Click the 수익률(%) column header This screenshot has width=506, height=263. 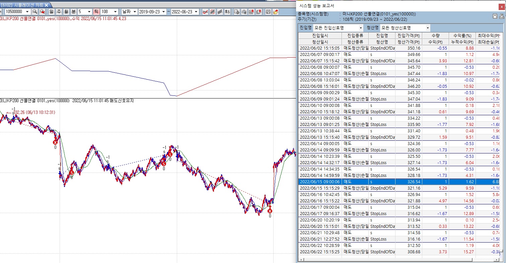coord(462,36)
